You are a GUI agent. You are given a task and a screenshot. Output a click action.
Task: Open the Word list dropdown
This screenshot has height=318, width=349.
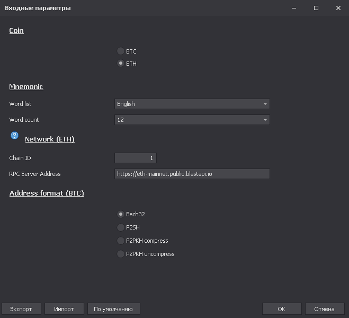pyautogui.click(x=192, y=104)
